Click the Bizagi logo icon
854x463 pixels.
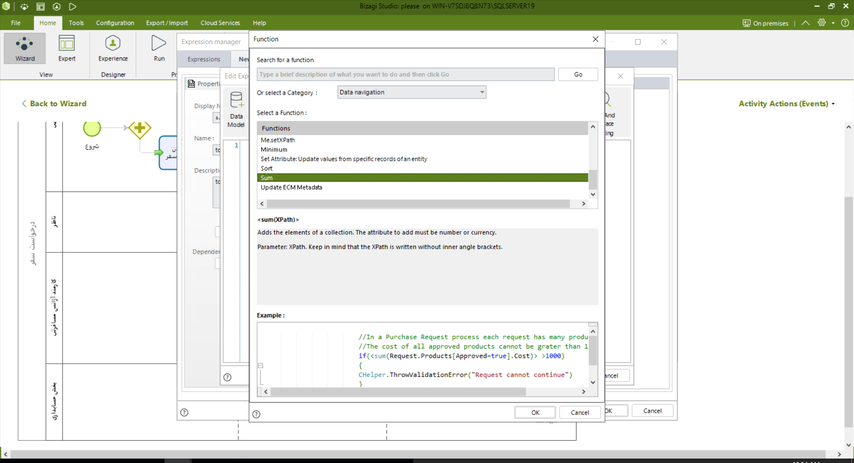pos(6,6)
